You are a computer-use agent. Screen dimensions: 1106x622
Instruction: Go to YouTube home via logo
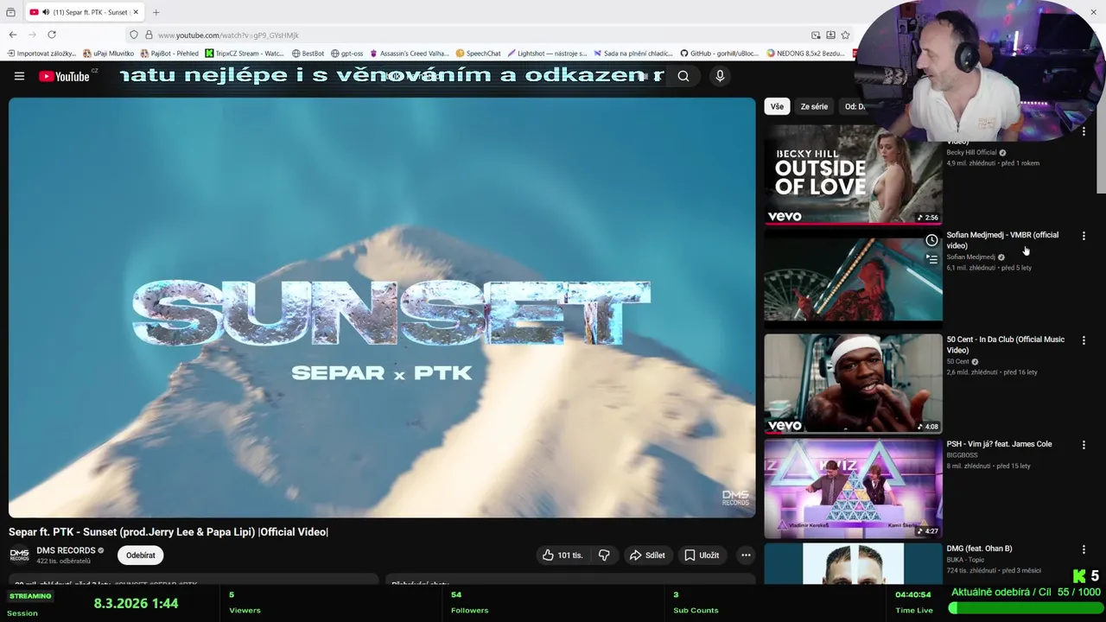click(65, 76)
